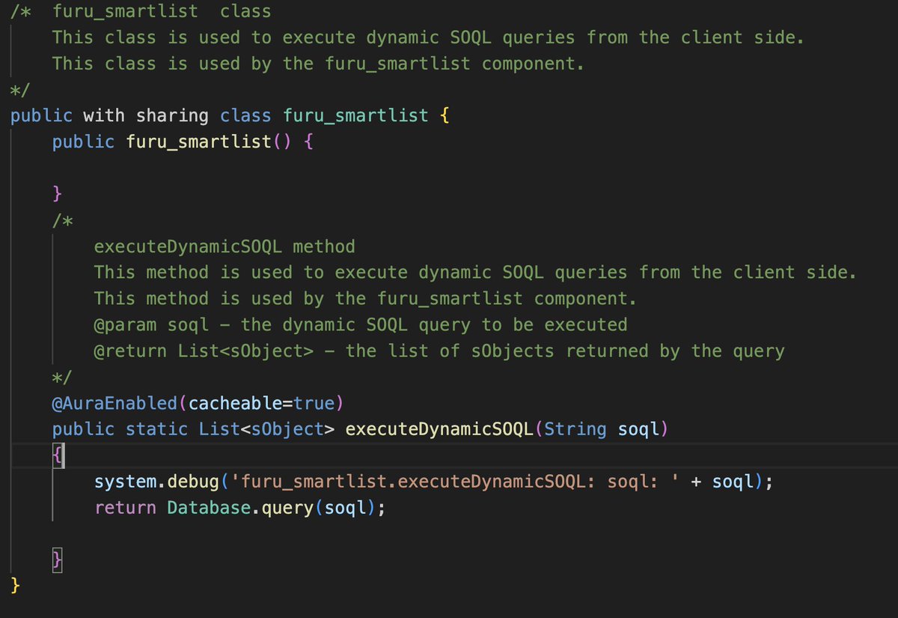Viewport: 898px width, 618px height.
Task: Click the highlighted opening brace of the method body
Action: pyautogui.click(x=57, y=455)
